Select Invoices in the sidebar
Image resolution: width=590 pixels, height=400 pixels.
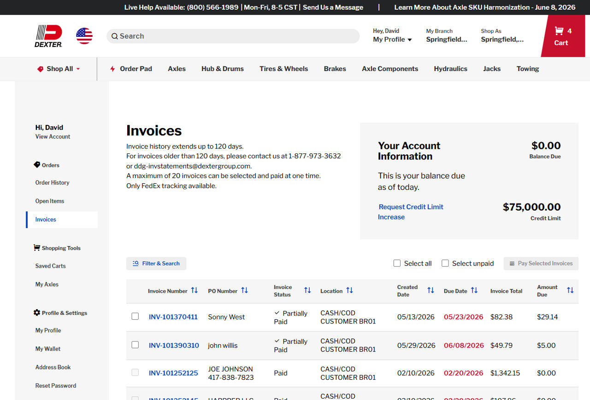(x=62, y=220)
